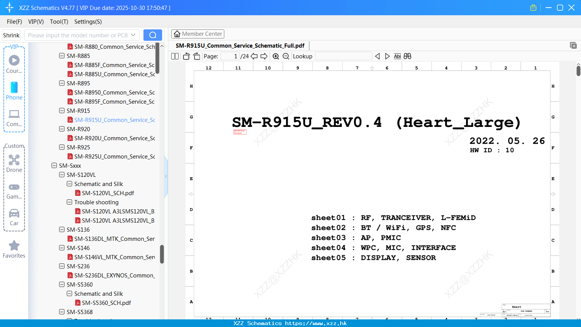Open SM-S5360_SCH.pdf file

coord(106,303)
